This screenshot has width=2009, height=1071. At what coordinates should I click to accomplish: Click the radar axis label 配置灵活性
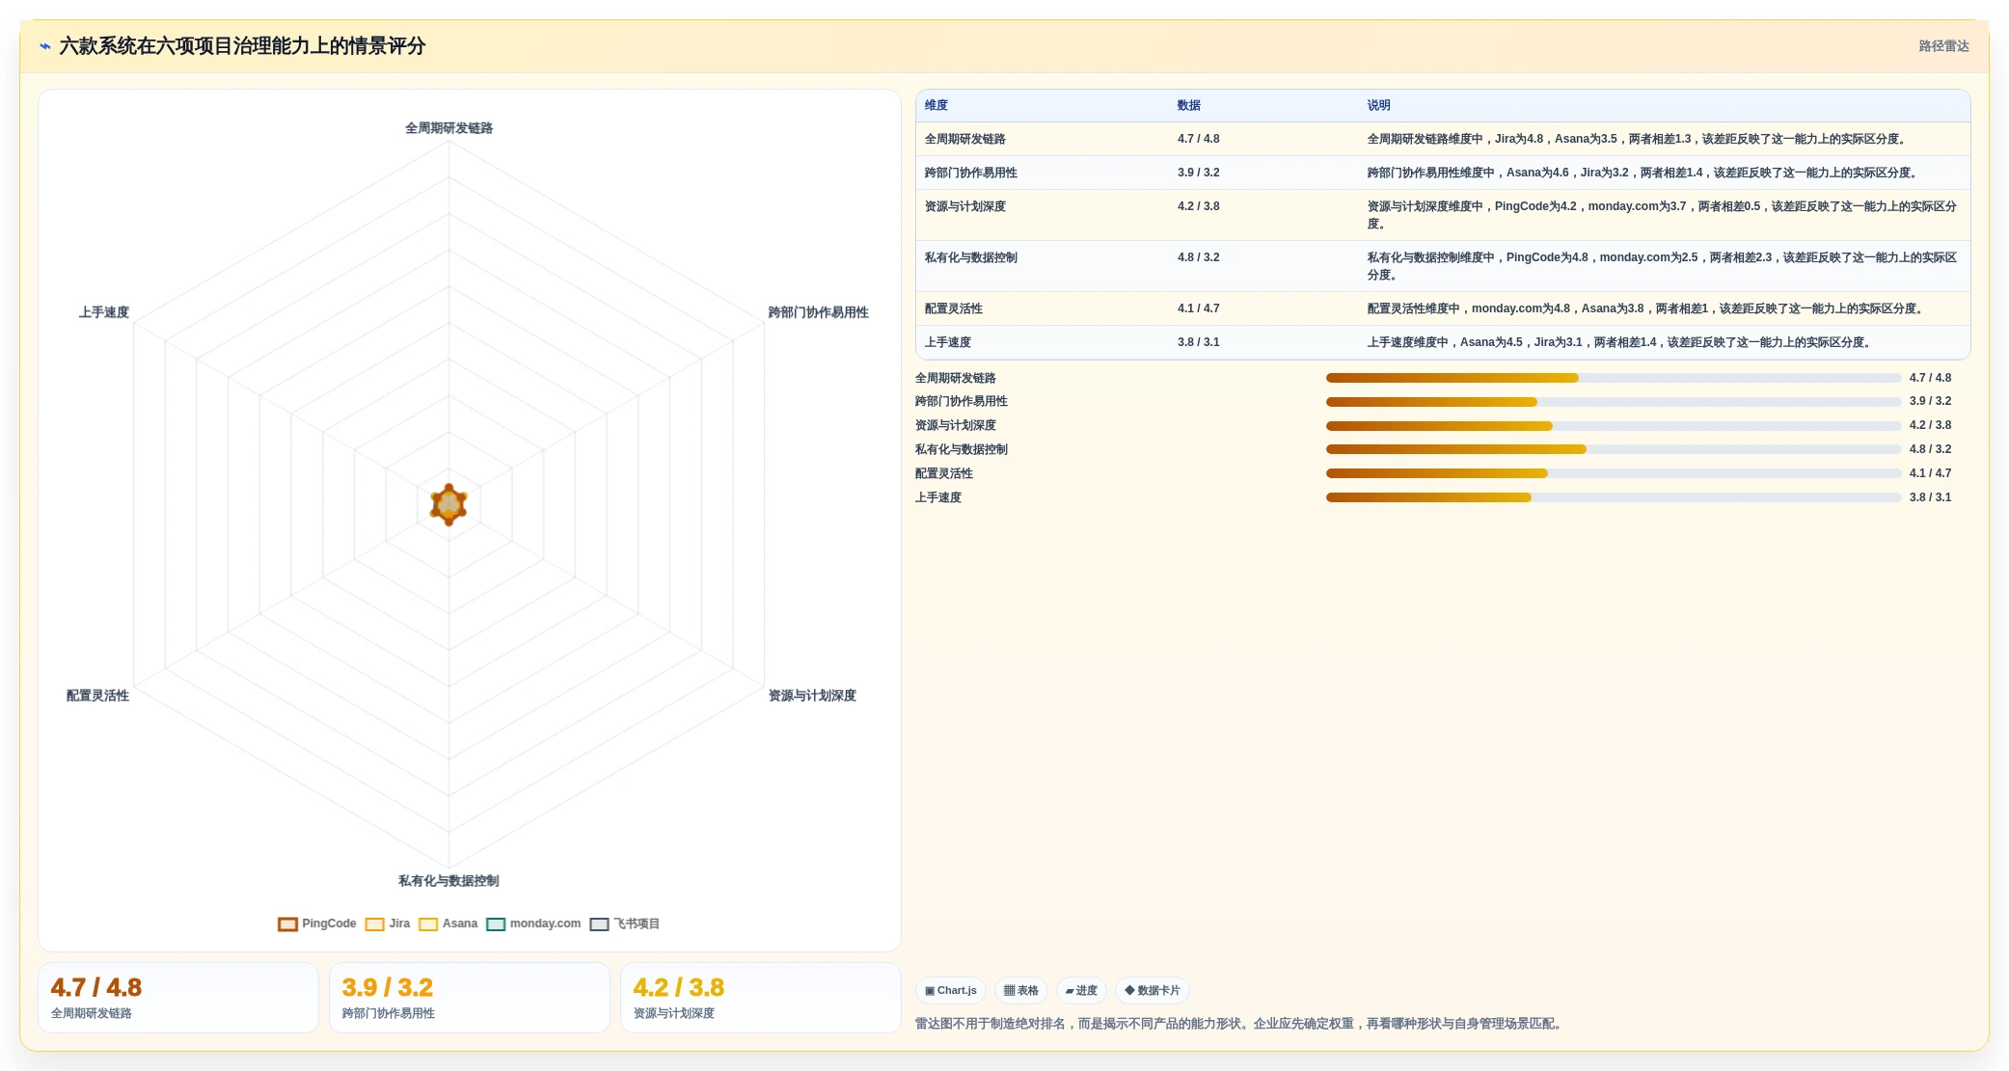pyautogui.click(x=97, y=696)
